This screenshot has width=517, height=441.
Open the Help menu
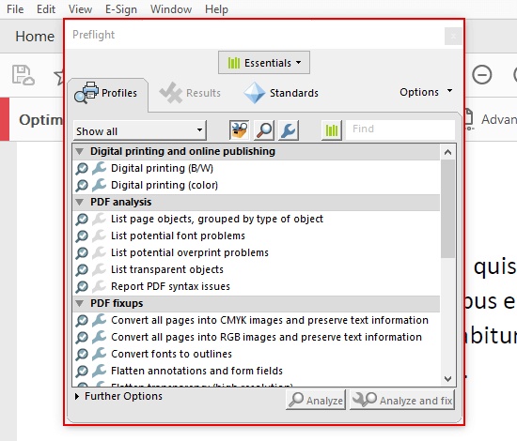click(216, 8)
